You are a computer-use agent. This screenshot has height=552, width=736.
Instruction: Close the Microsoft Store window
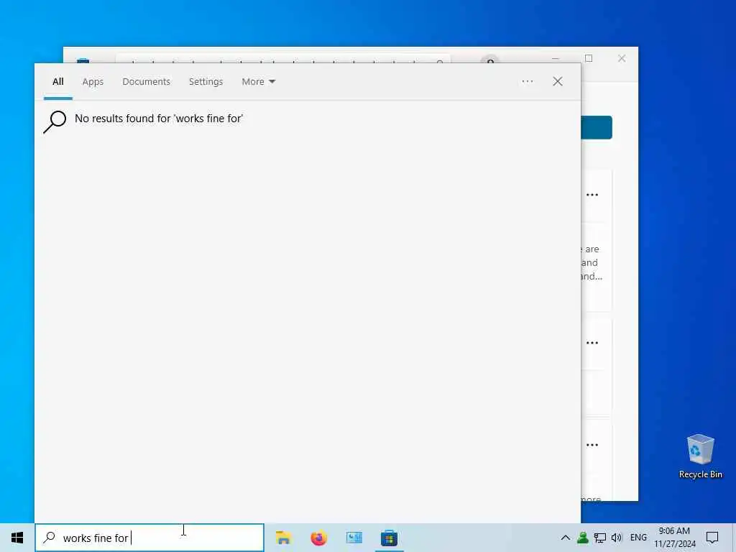(x=622, y=58)
